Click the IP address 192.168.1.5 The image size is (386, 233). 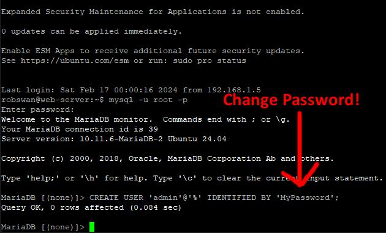(234, 90)
